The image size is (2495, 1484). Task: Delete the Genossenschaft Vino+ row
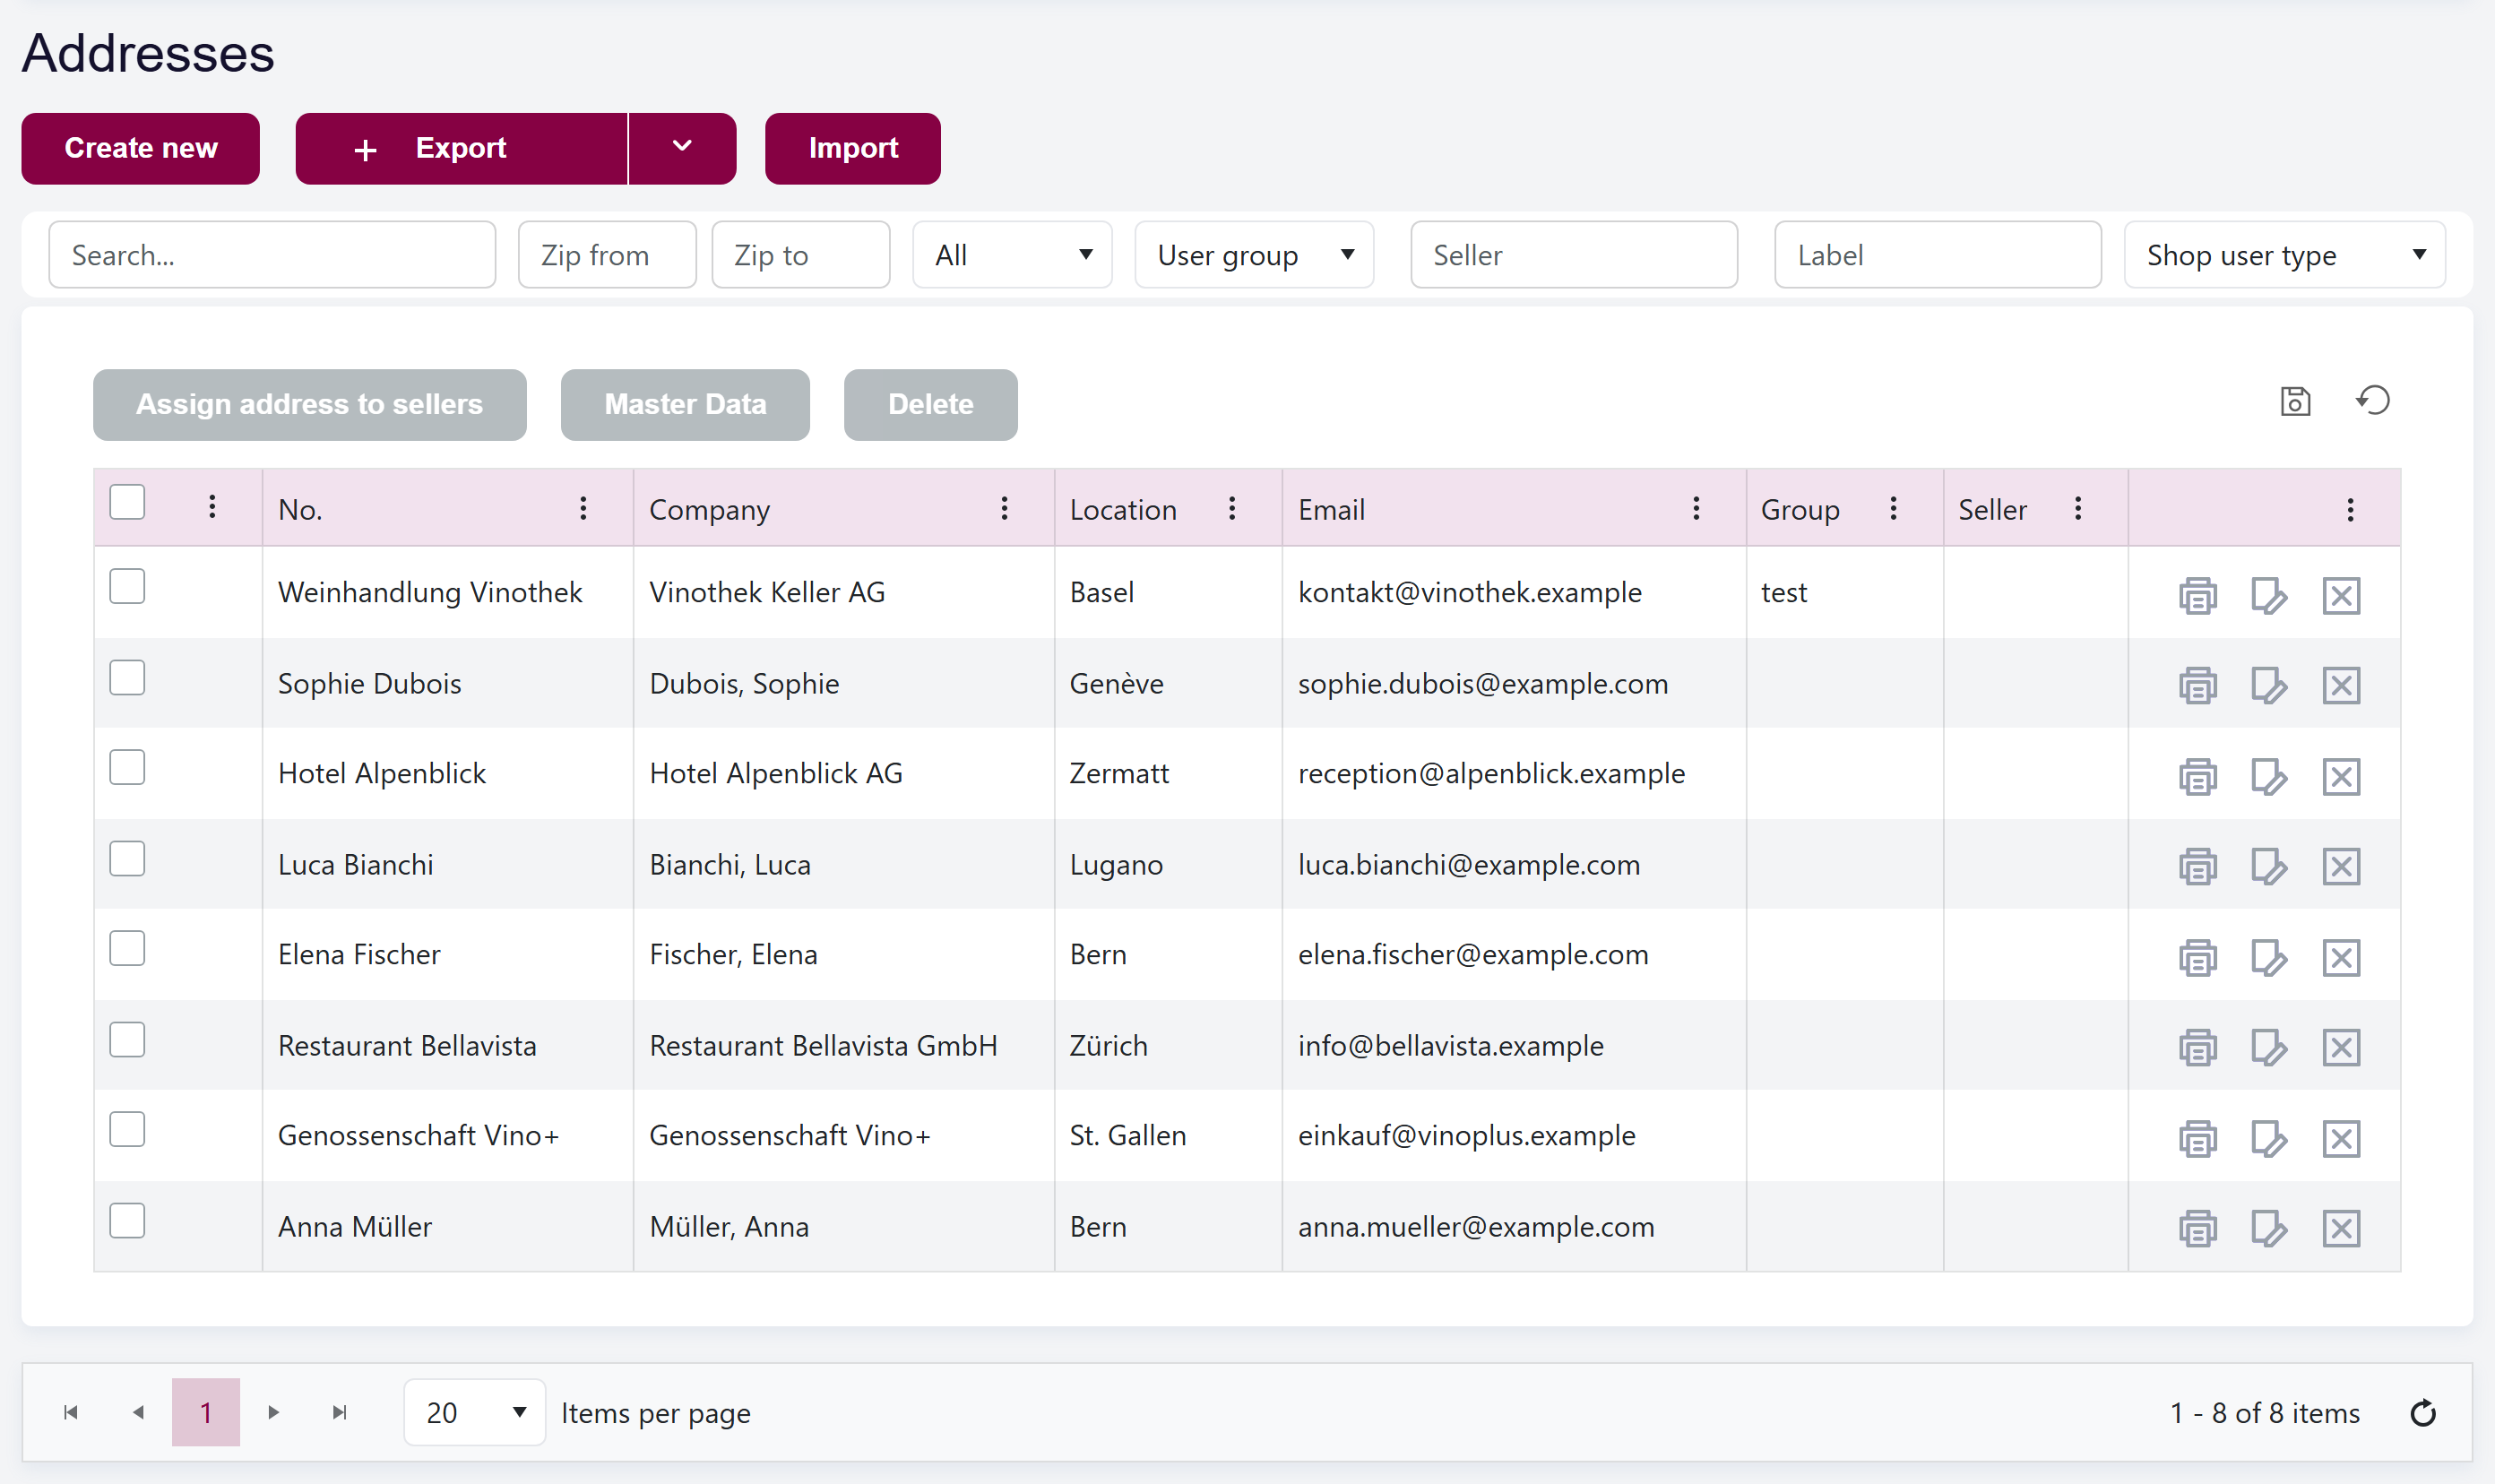(x=2341, y=1139)
